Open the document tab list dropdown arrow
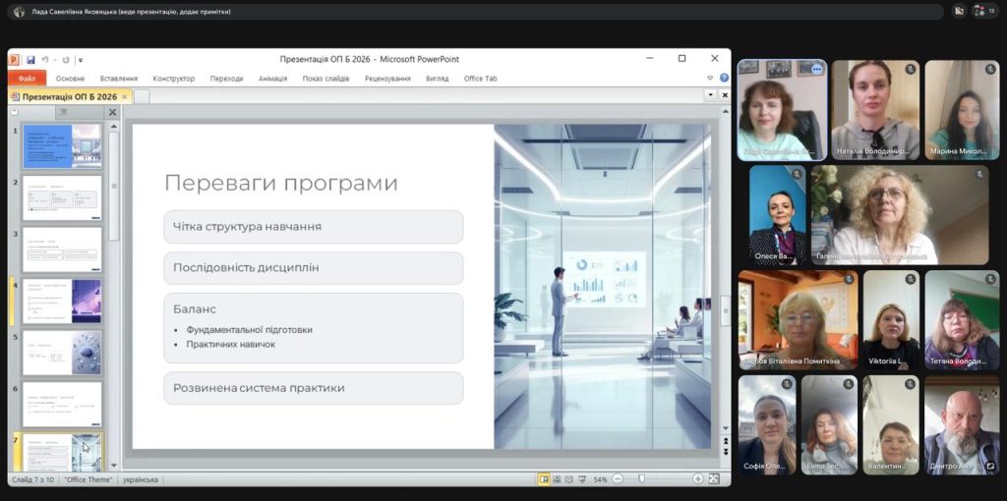The width and height of the screenshot is (1007, 501). pos(710,95)
